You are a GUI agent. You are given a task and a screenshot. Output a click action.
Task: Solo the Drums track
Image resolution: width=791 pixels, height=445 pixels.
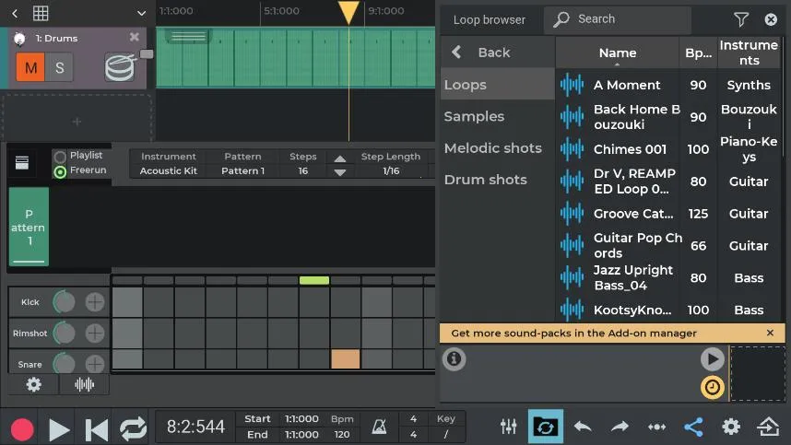(x=60, y=67)
